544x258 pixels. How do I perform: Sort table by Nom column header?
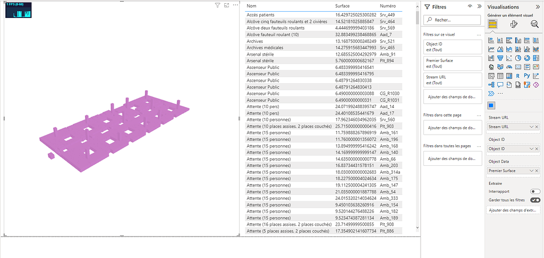(x=251, y=6)
